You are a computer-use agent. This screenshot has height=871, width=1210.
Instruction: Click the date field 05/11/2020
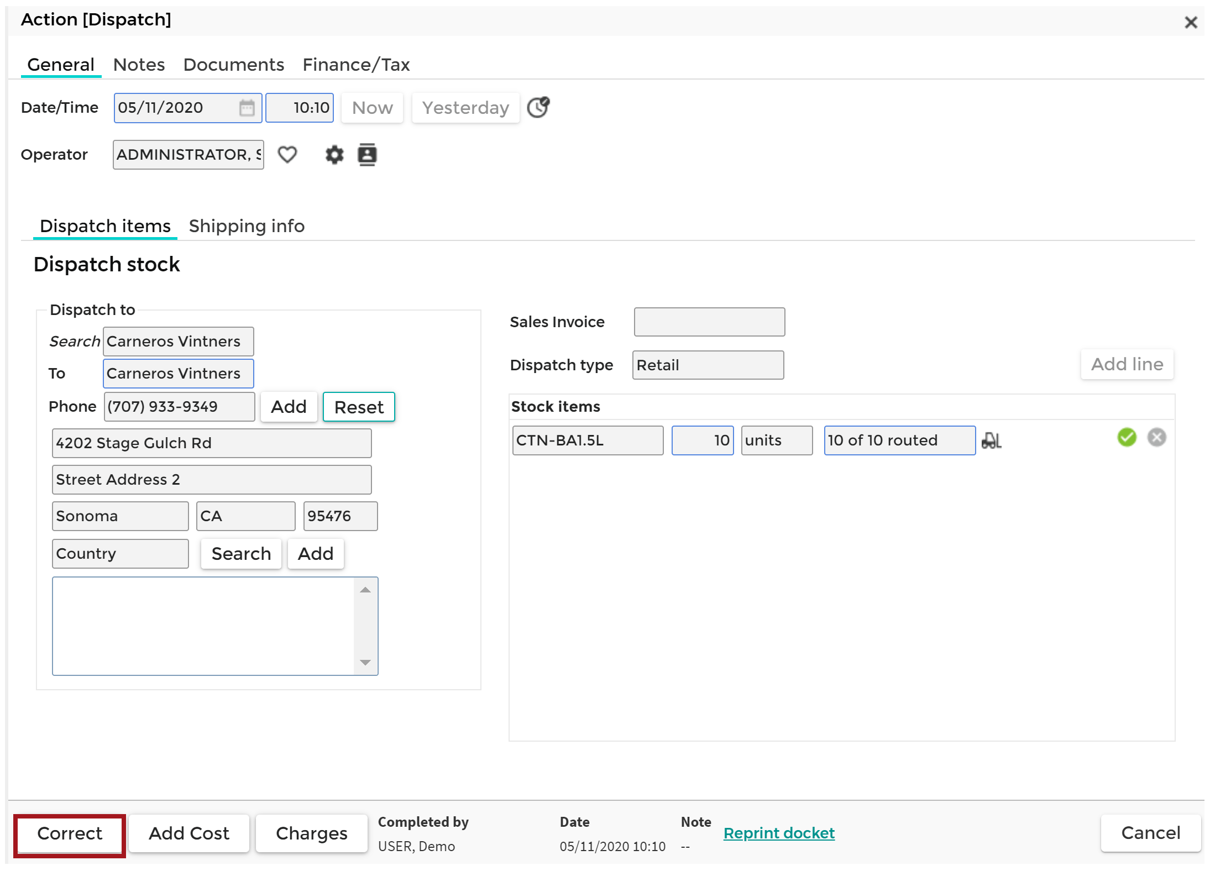click(188, 108)
